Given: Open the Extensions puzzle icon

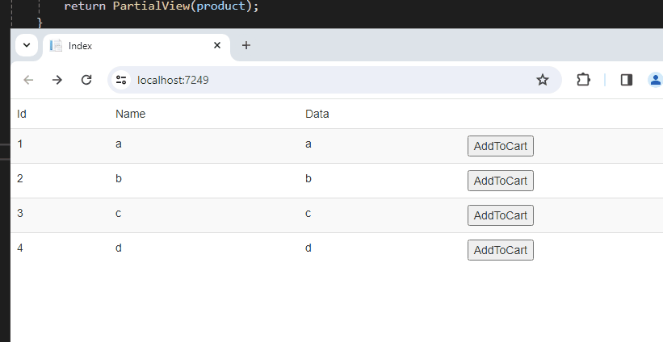Looking at the screenshot, I should click(x=583, y=80).
